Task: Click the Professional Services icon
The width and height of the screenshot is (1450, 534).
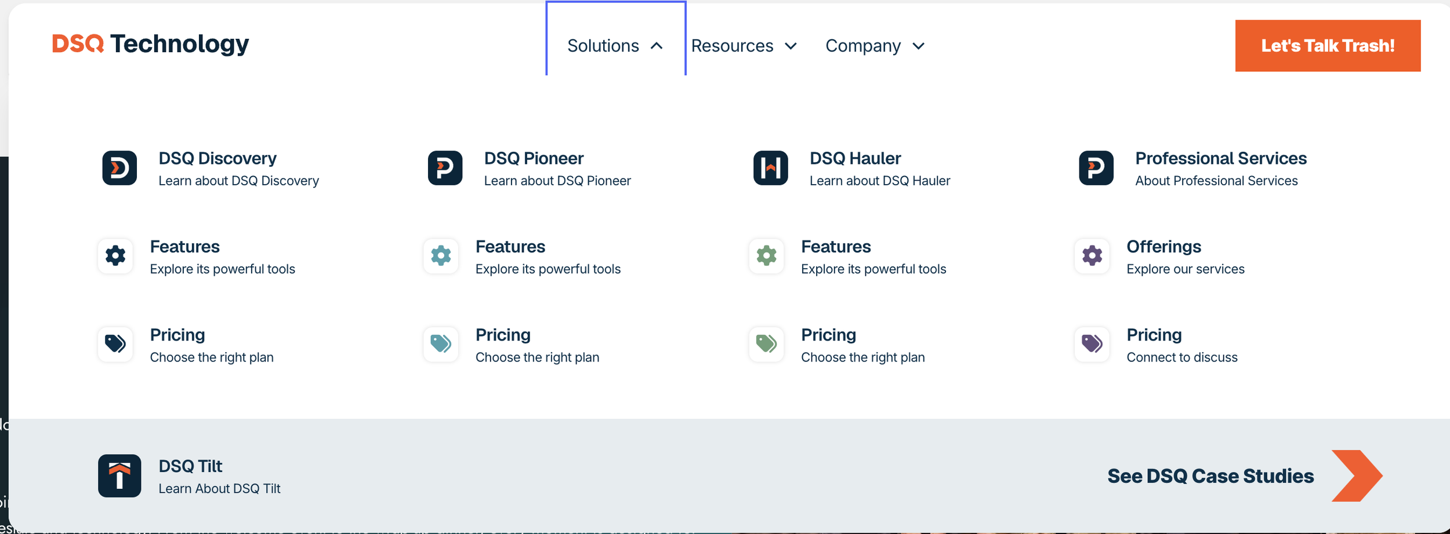Action: tap(1096, 168)
